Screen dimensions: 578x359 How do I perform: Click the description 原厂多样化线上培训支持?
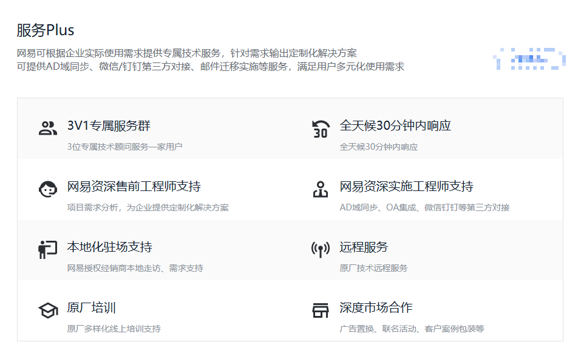click(x=114, y=329)
